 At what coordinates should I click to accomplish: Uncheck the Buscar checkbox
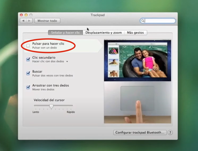tap(28, 73)
